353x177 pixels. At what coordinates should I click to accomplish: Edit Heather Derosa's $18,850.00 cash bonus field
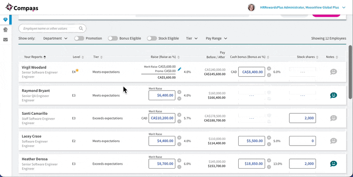[252, 163]
